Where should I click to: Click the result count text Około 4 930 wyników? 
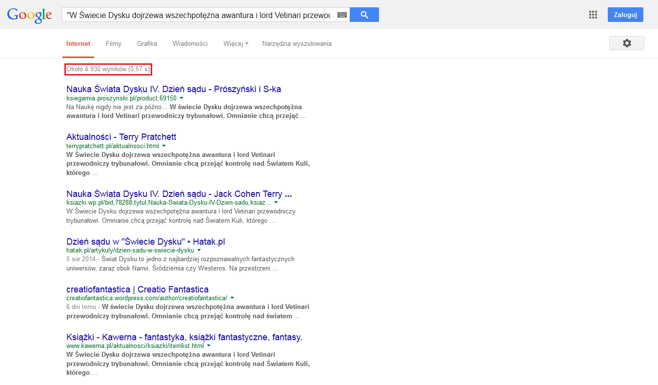pyautogui.click(x=97, y=69)
